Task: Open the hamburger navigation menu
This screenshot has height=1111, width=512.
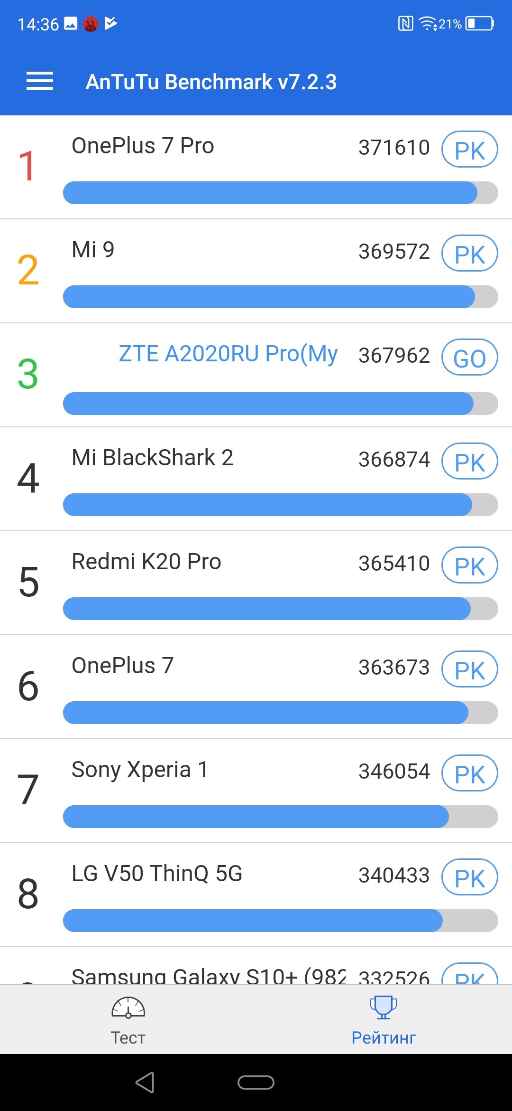Action: point(40,81)
